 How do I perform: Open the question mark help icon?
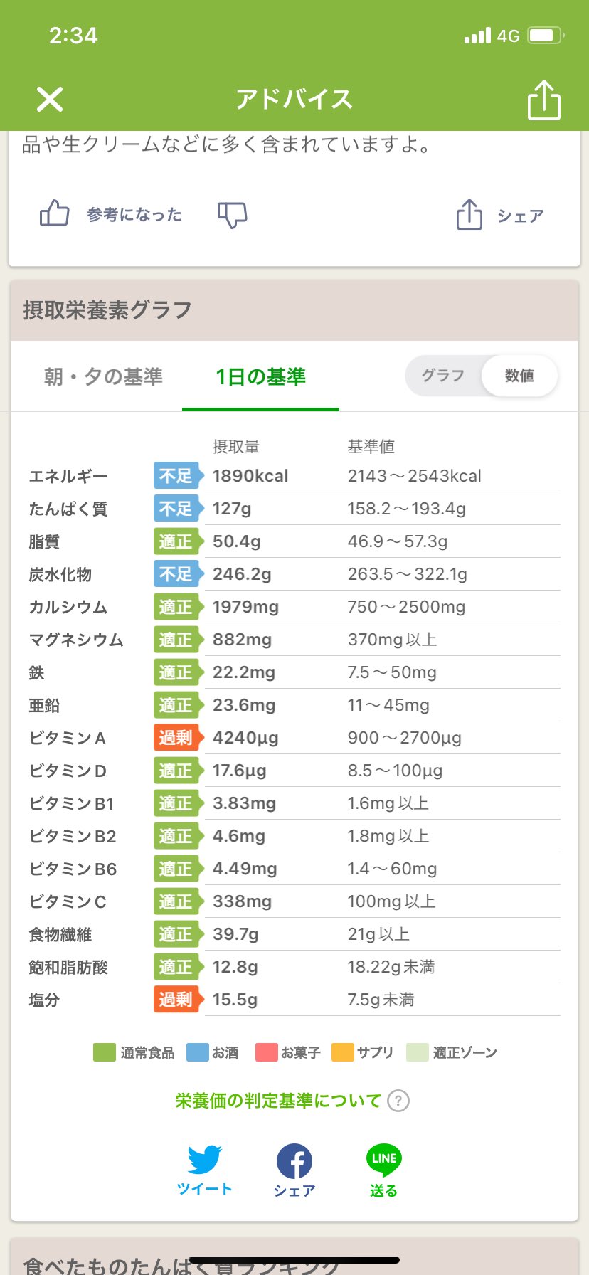pyautogui.click(x=398, y=1101)
